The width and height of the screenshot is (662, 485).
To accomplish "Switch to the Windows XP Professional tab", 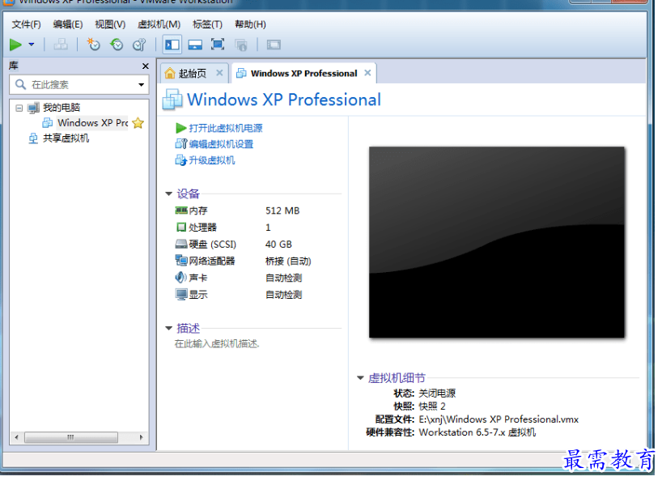I will tap(304, 74).
